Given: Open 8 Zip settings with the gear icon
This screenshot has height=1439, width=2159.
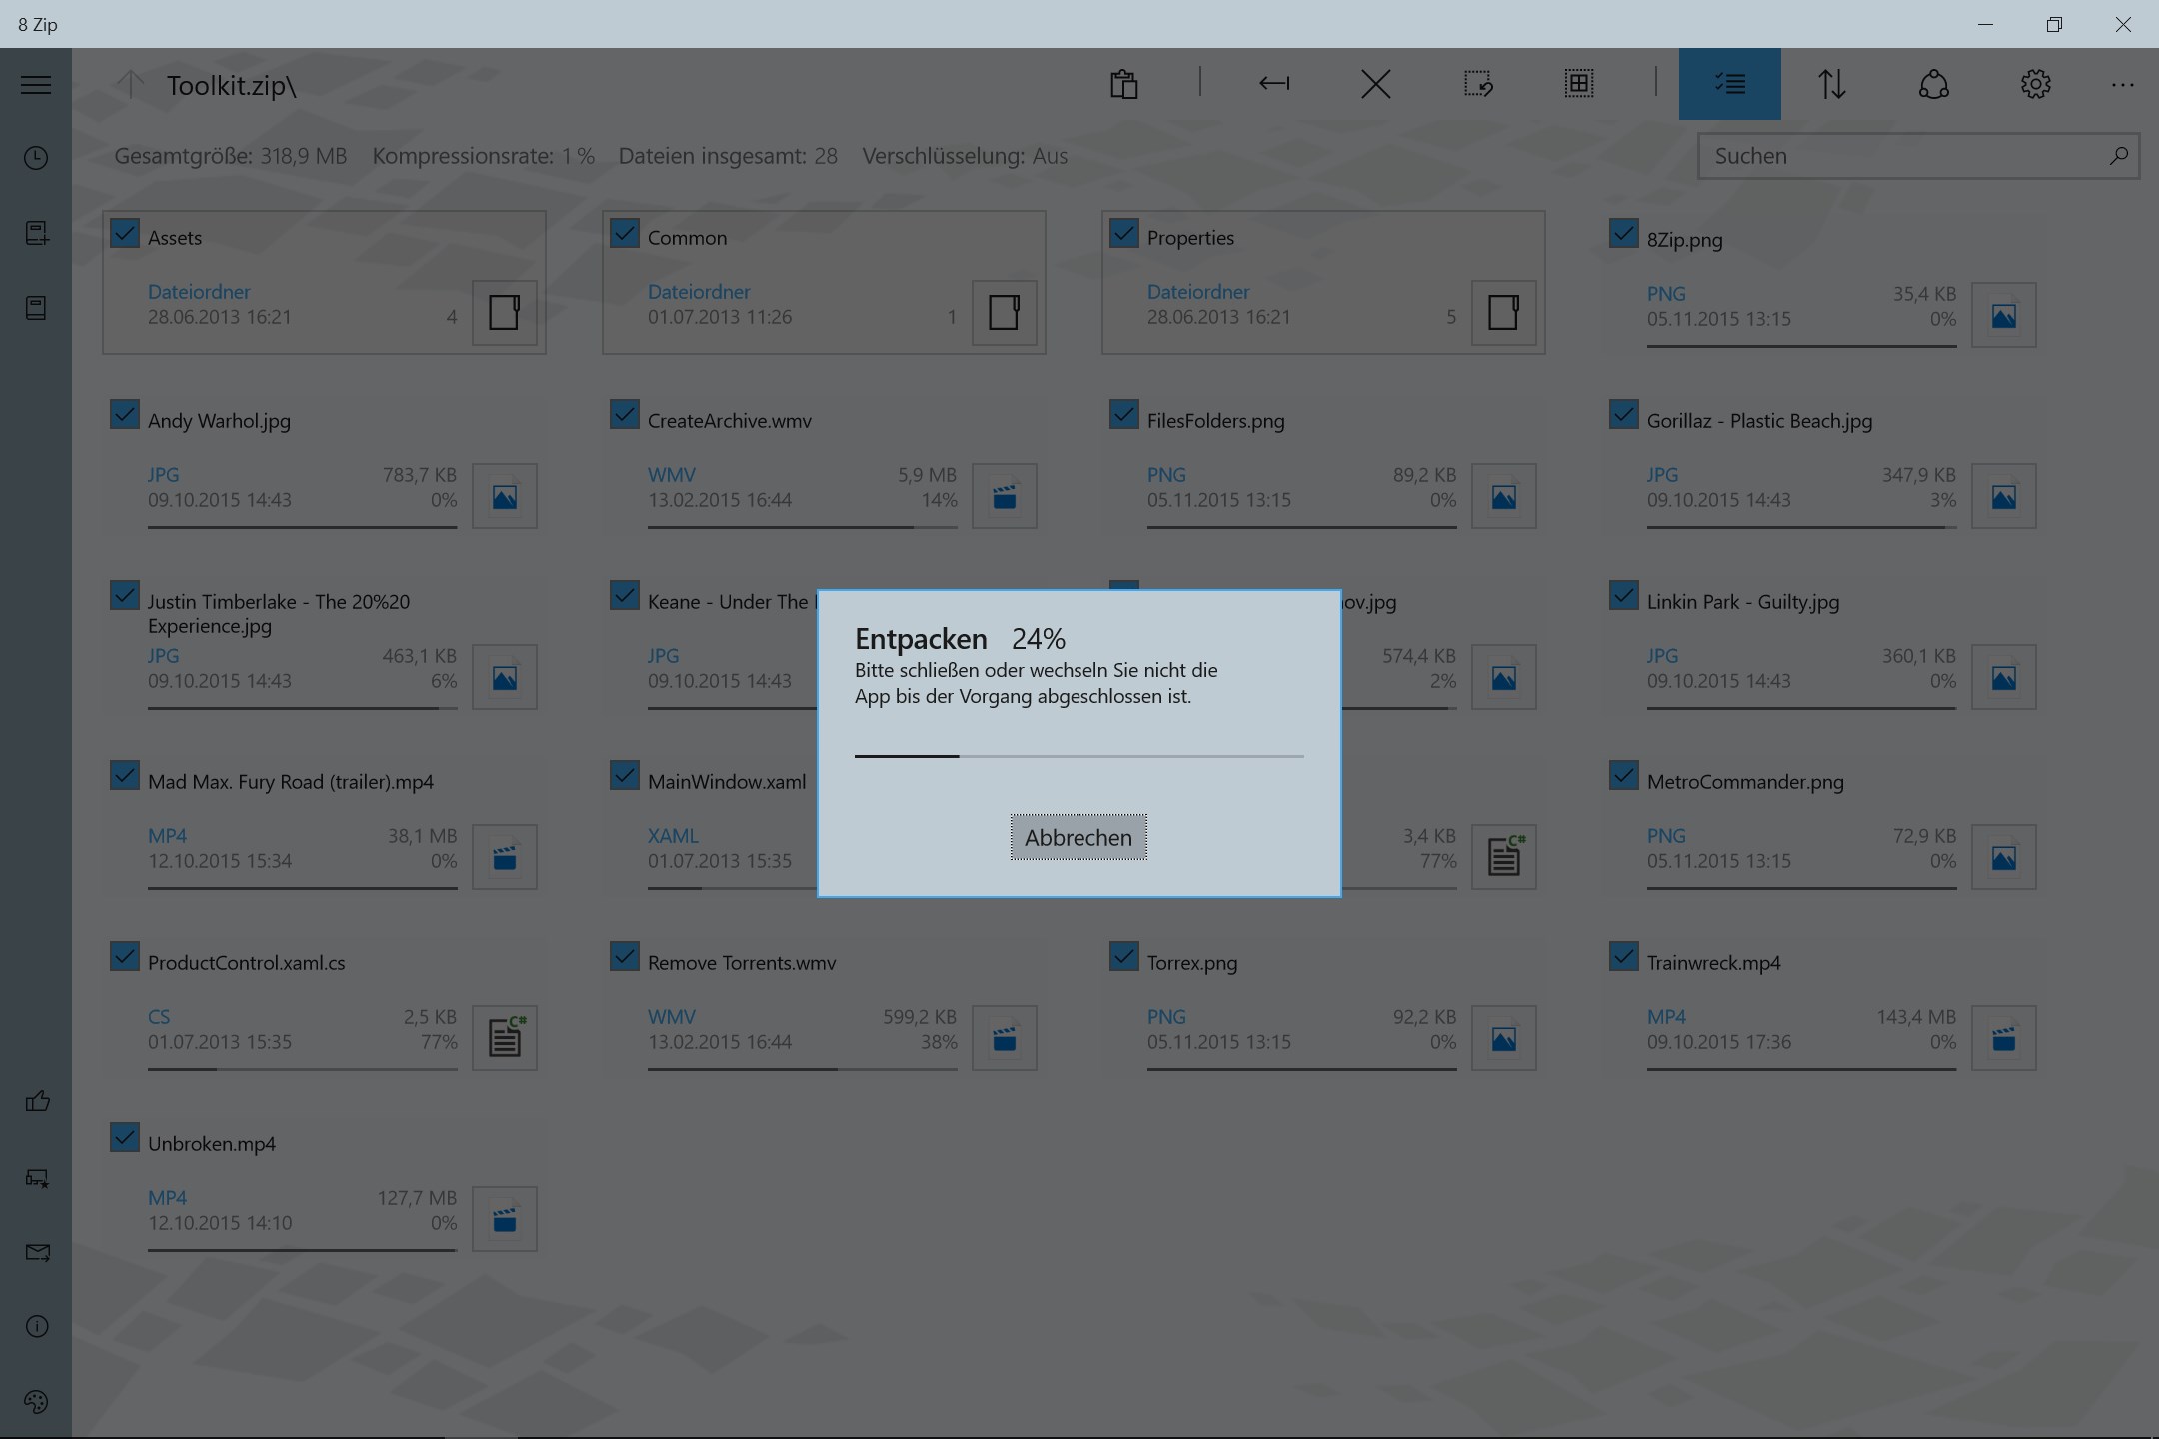Looking at the screenshot, I should (x=2036, y=84).
